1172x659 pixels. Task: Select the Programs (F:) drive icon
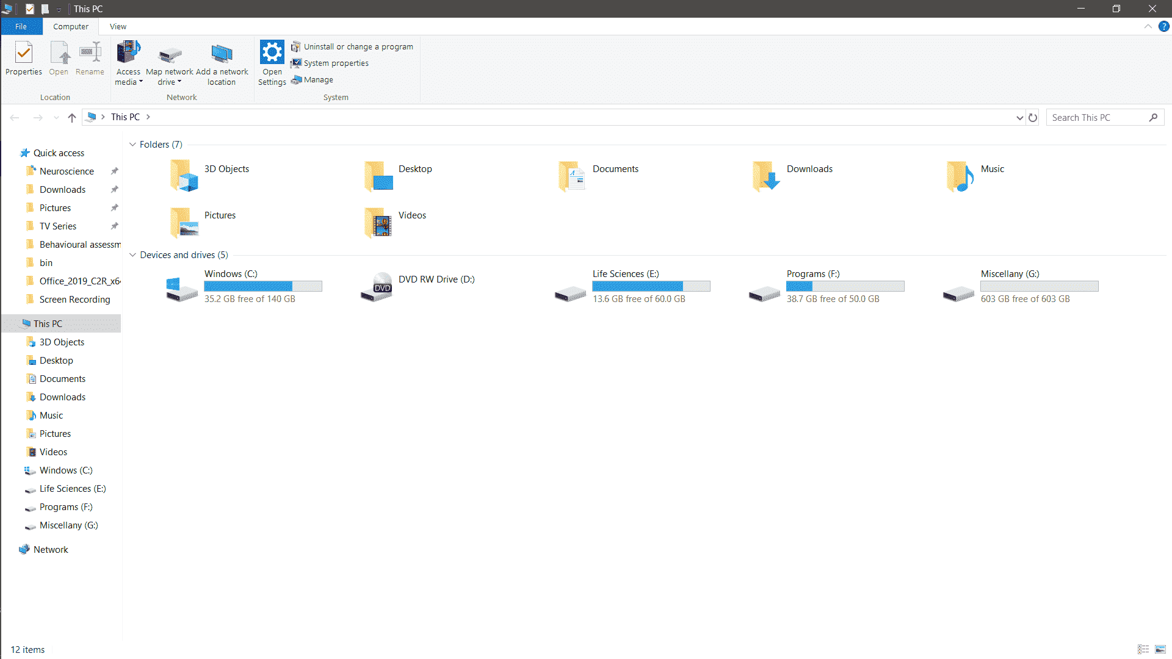click(x=764, y=294)
